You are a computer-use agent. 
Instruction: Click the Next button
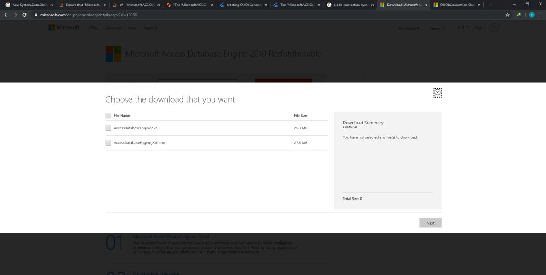coord(430,223)
